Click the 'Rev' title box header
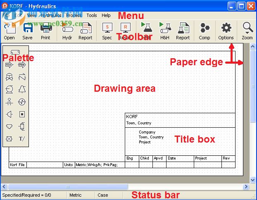Viewport: 257px width, 200px height. pos(226,158)
